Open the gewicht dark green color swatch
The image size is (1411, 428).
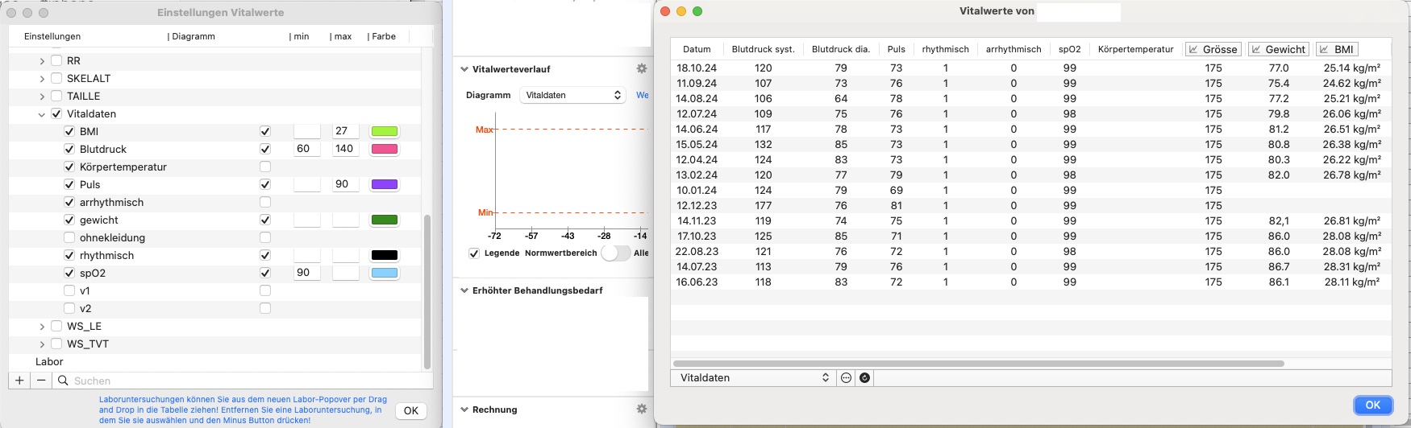(385, 220)
